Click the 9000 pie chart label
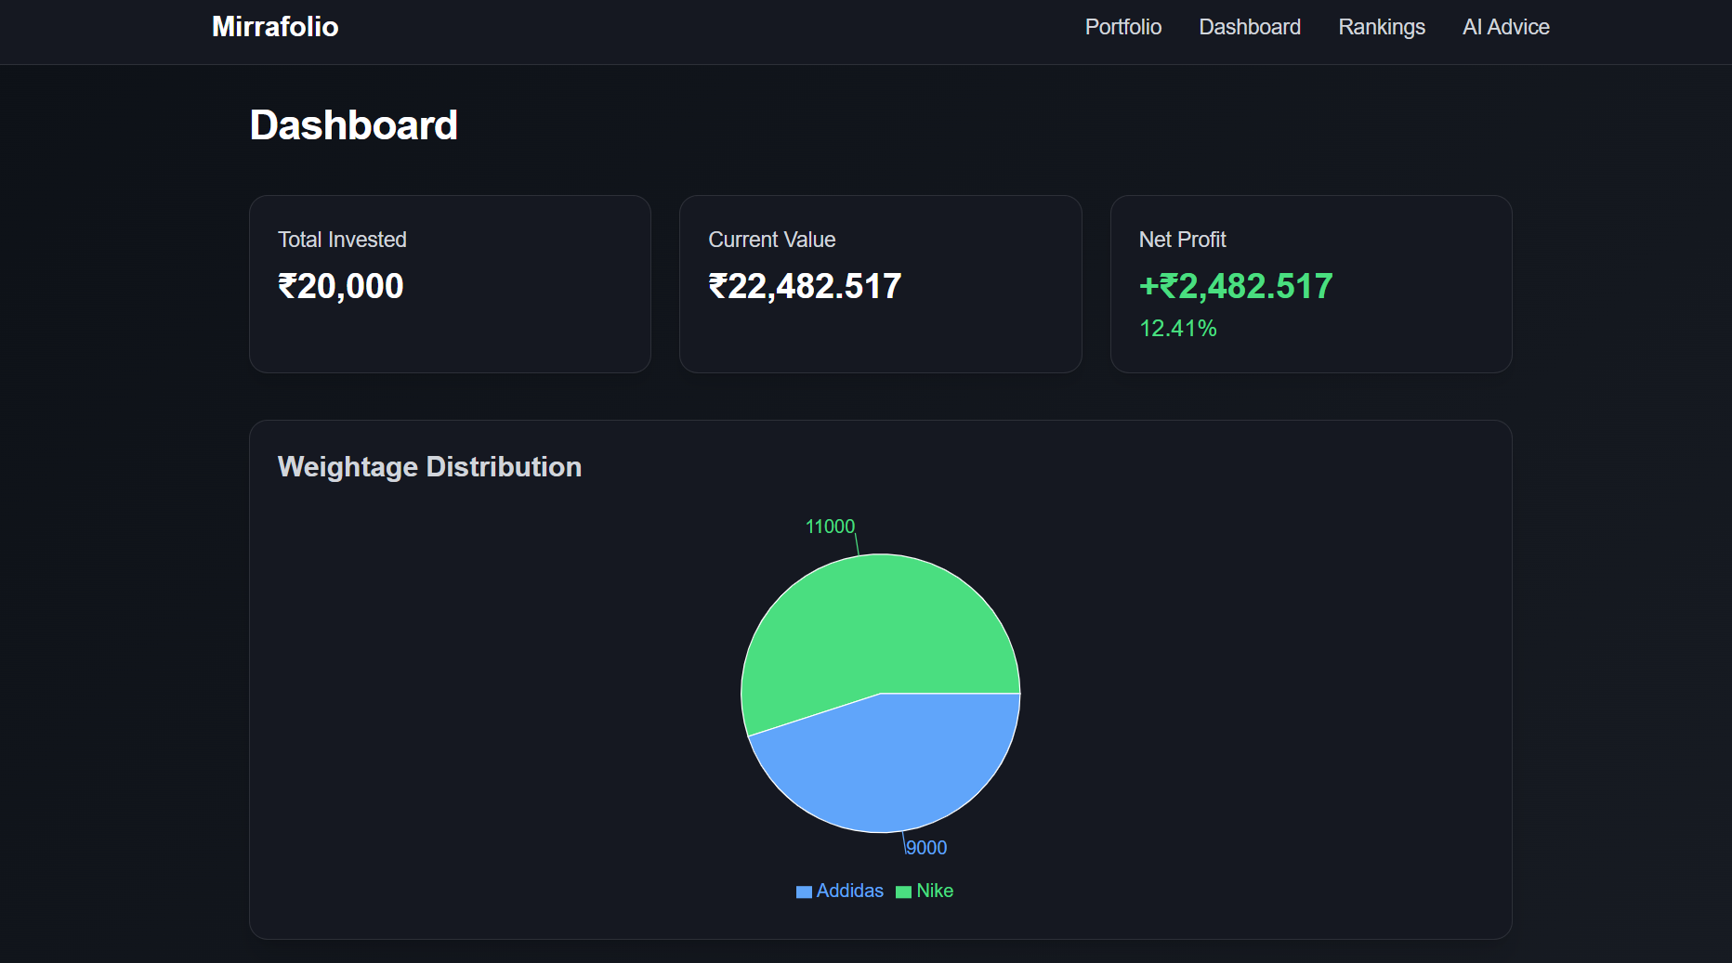This screenshot has width=1732, height=963. point(926,848)
